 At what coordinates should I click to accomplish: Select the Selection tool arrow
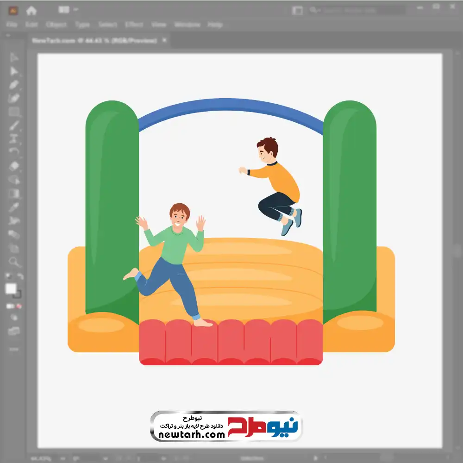[13, 57]
